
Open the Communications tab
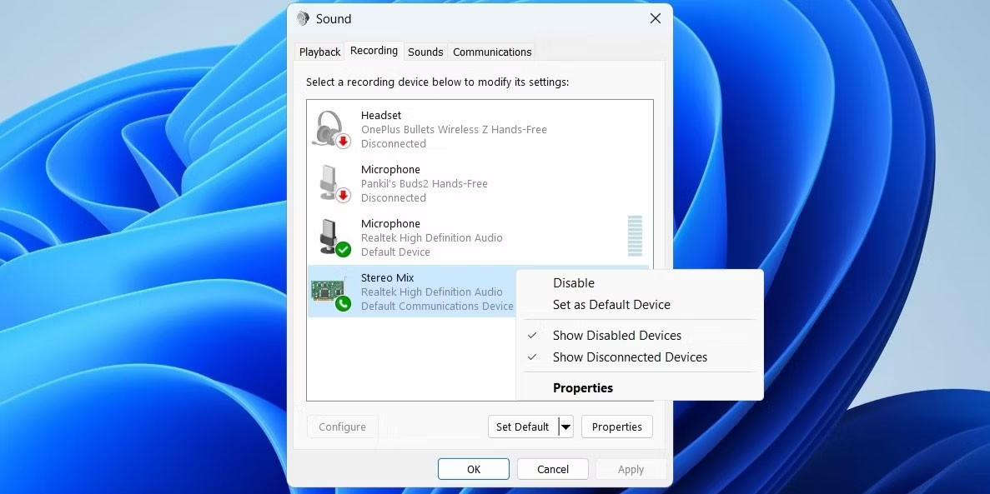click(492, 52)
